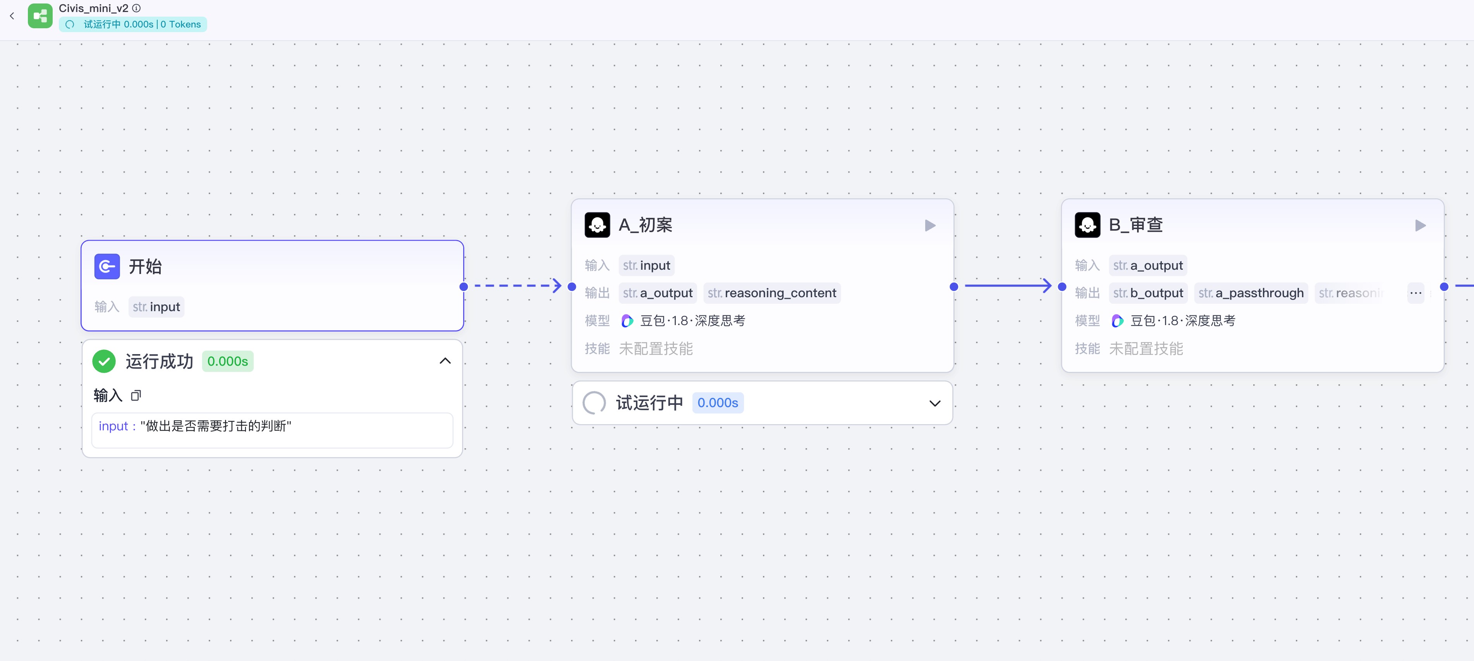The height and width of the screenshot is (661, 1474).
Task: Click the reasoning_content output tag
Action: coord(771,293)
